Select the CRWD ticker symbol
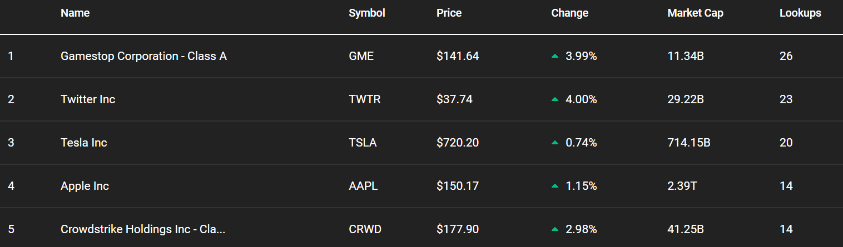The image size is (843, 247). (365, 229)
